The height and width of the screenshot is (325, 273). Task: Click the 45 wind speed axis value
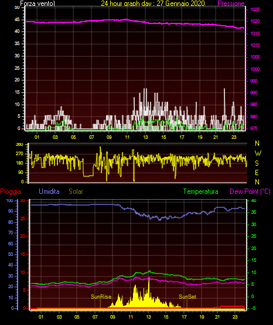[x=17, y=20]
